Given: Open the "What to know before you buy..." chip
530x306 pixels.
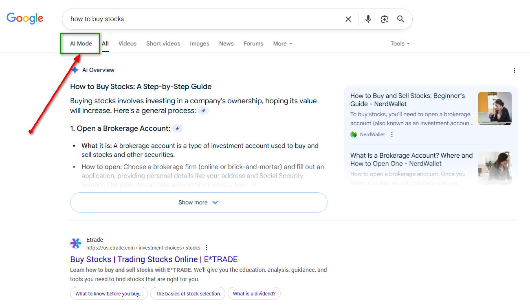Looking at the screenshot, I should 109,293.
